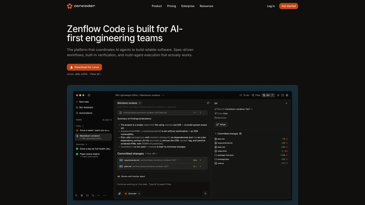This screenshot has height=205, width=365.
Task: Send message with the up-arrow button
Action: point(205,194)
